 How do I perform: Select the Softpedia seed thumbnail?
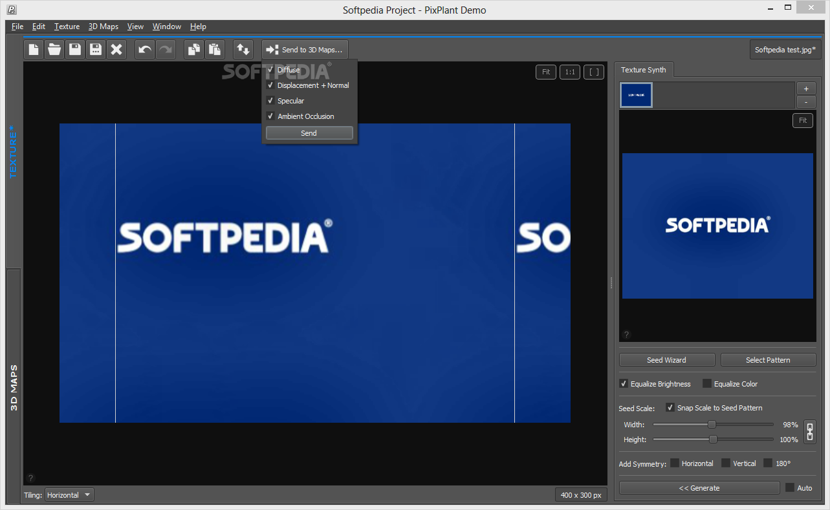636,95
